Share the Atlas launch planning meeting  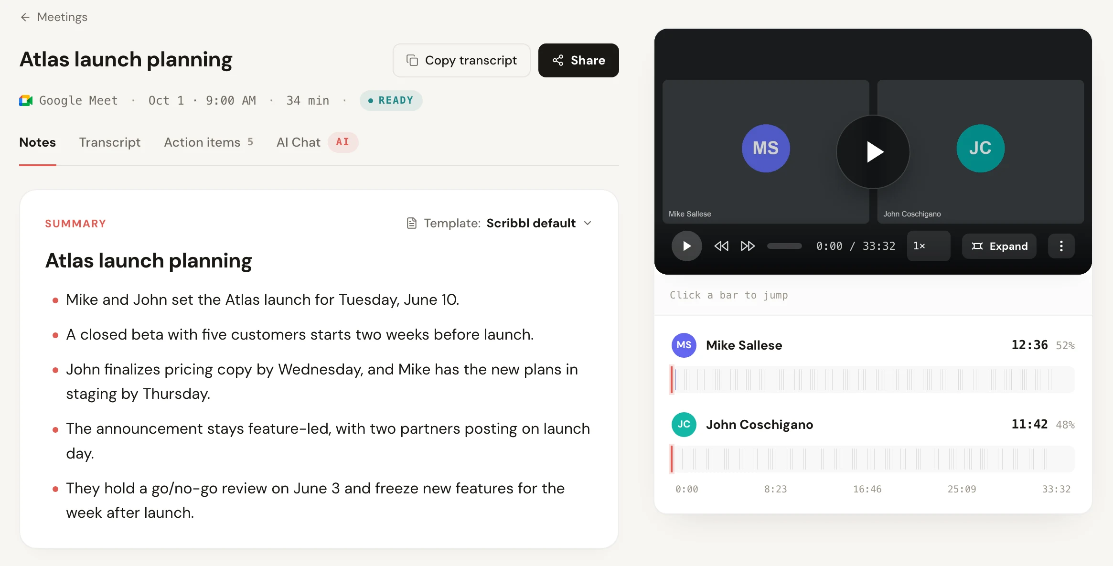(578, 60)
